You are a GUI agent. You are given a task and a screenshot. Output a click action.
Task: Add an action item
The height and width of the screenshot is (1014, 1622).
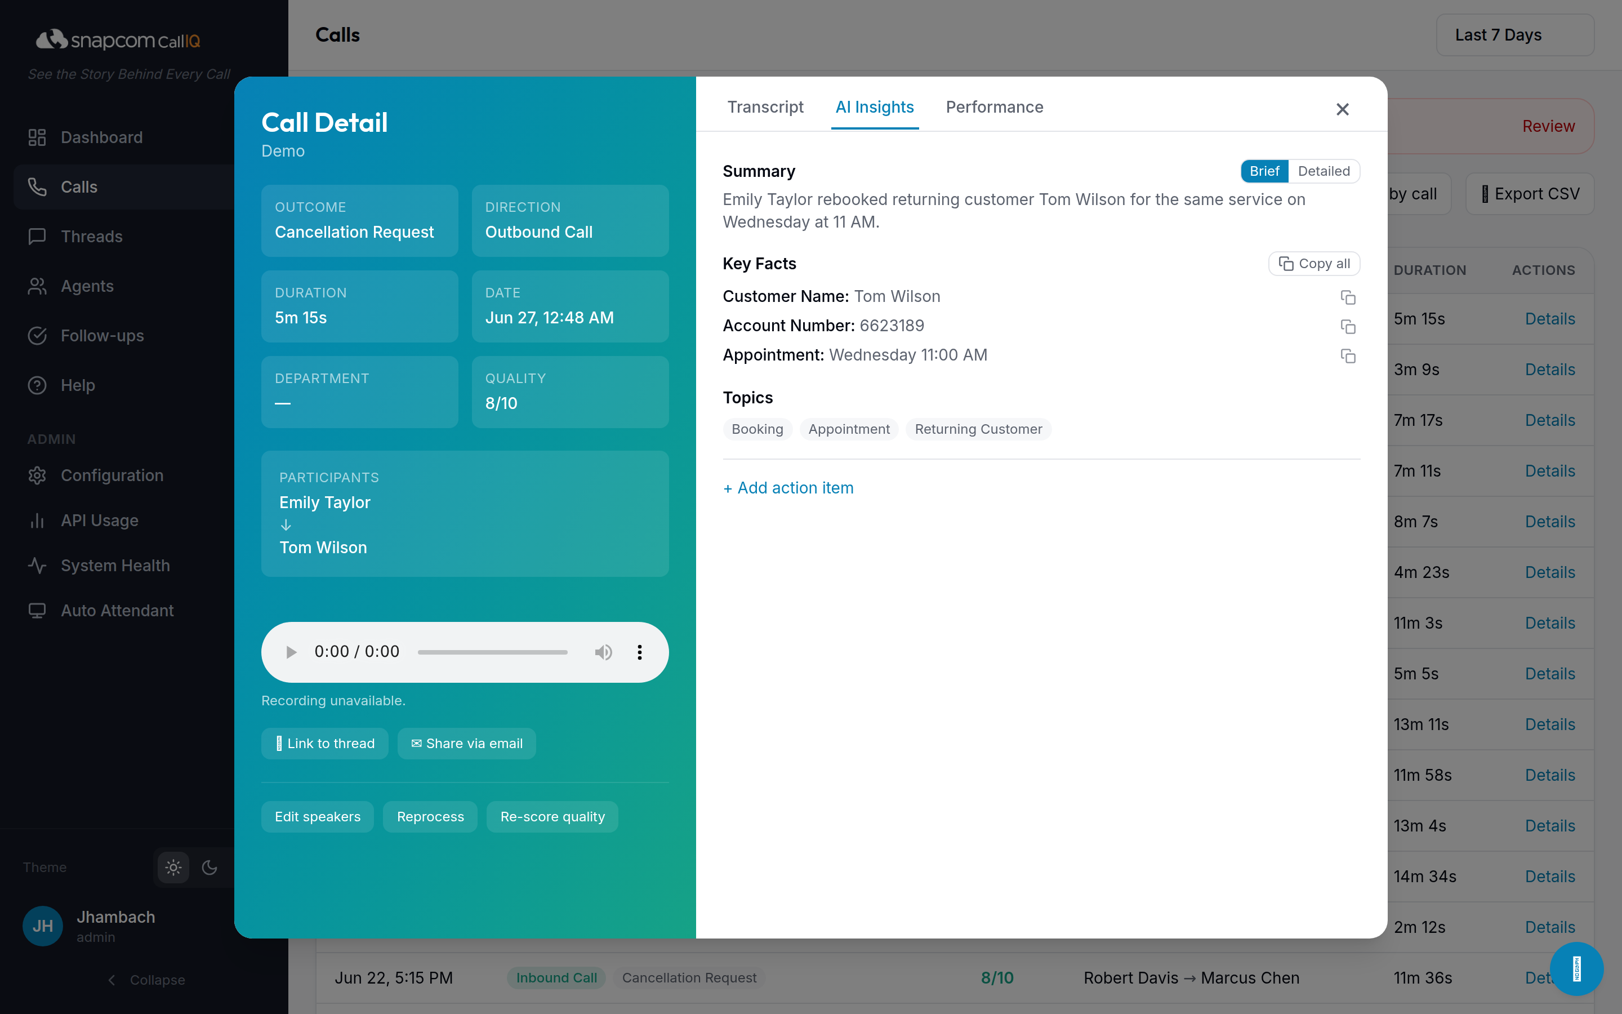click(788, 487)
